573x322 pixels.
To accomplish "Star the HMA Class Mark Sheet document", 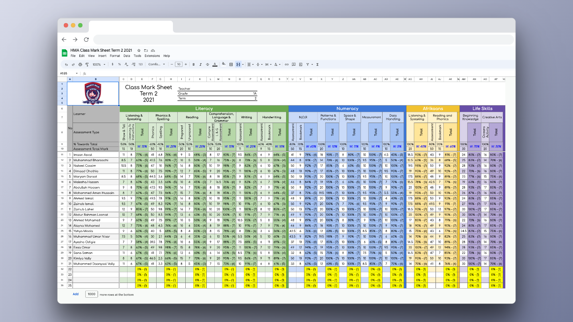I will pos(139,51).
